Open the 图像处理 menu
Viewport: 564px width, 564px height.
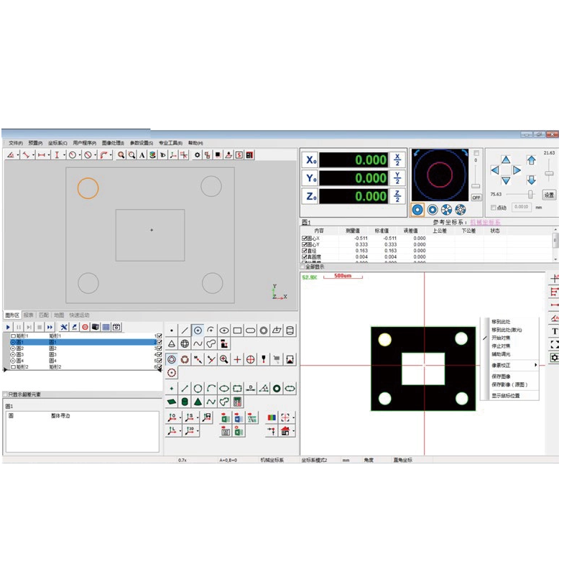[113, 143]
